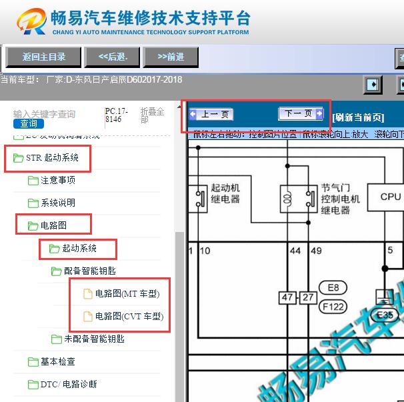Click the folder icon beside 系统说明
Image resolution: width=404 pixels, height=402 pixels.
[x=33, y=203]
